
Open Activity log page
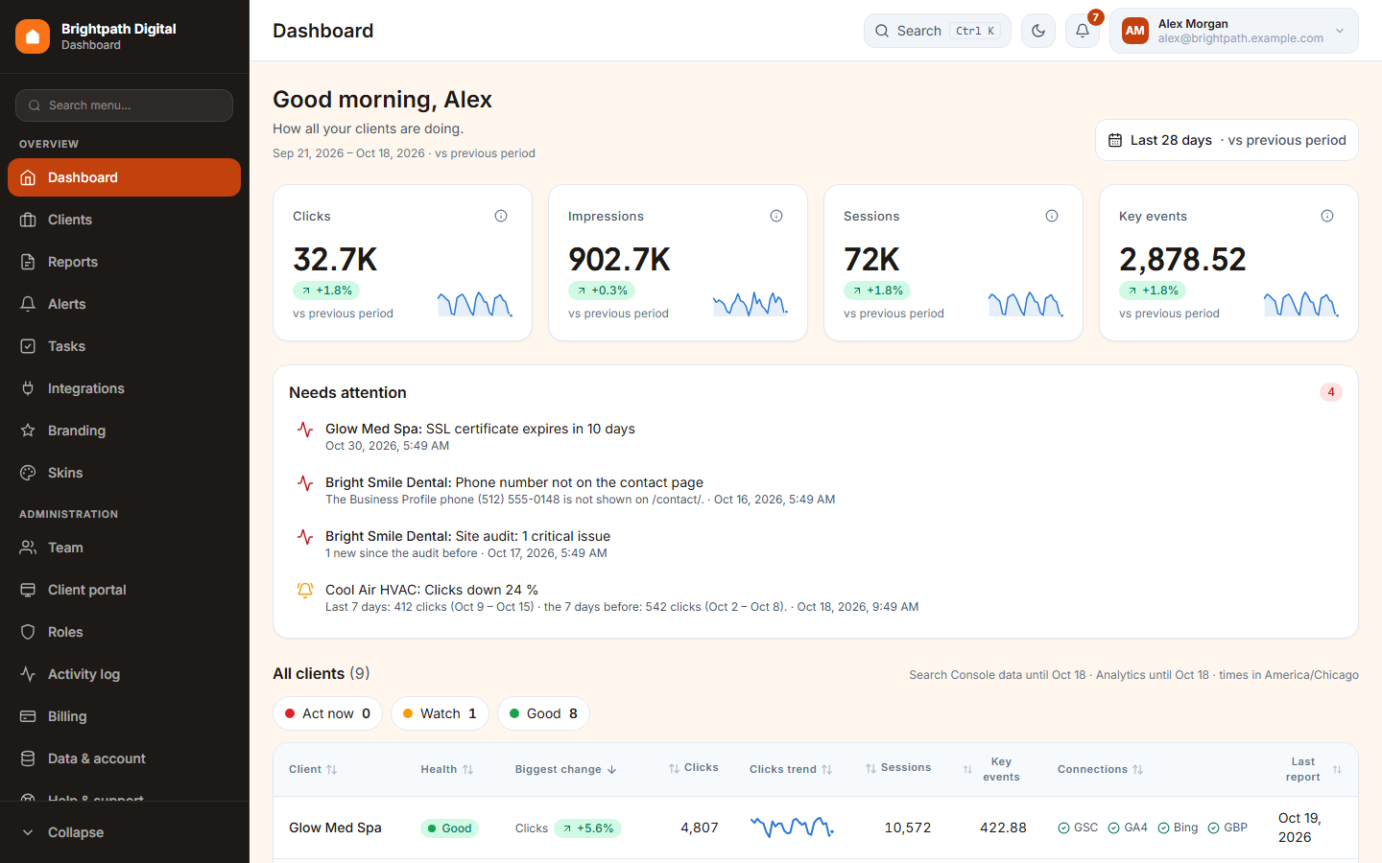124,674
